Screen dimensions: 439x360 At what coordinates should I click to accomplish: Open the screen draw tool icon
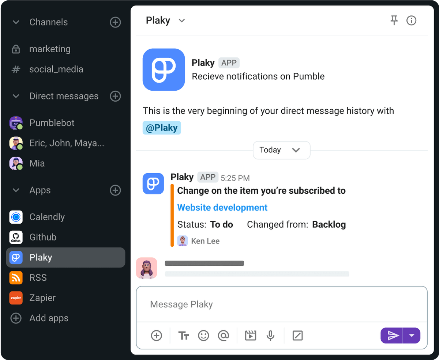click(297, 336)
